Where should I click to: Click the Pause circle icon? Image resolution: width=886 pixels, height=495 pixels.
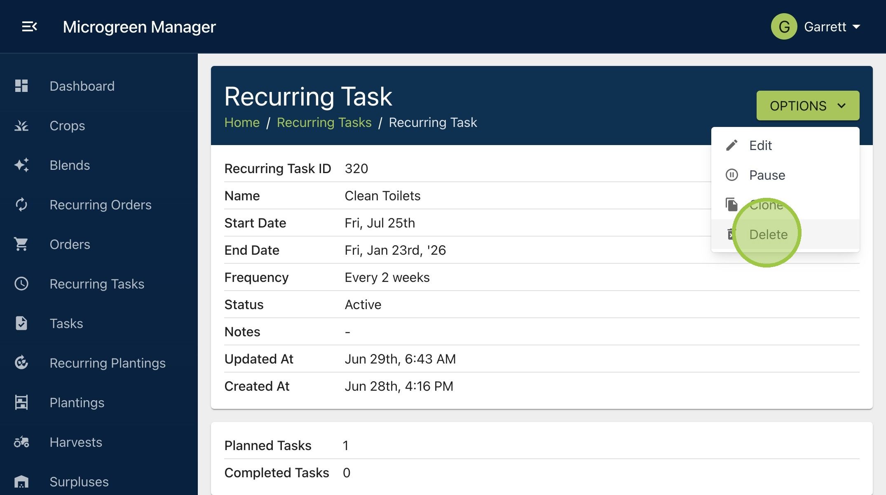coord(731,175)
